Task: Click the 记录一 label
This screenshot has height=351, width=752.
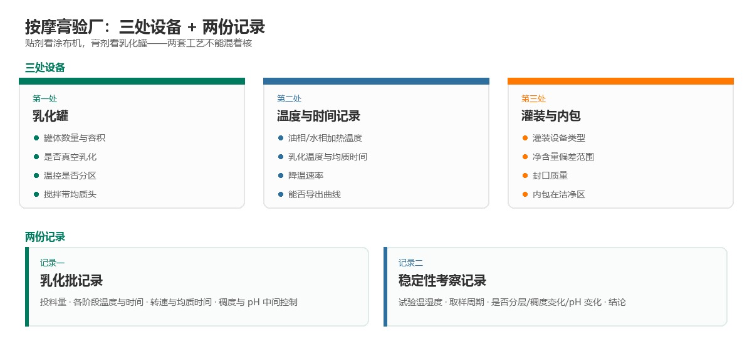Action: click(53, 263)
